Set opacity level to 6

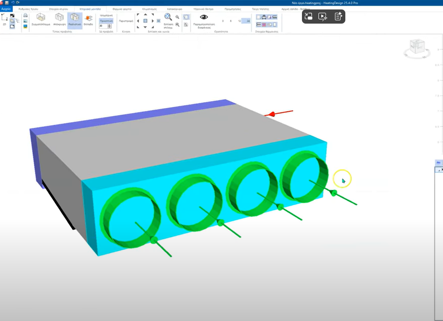(231, 21)
